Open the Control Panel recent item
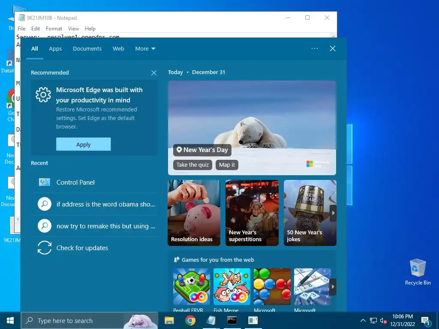The height and width of the screenshot is (329, 439). coord(94,182)
